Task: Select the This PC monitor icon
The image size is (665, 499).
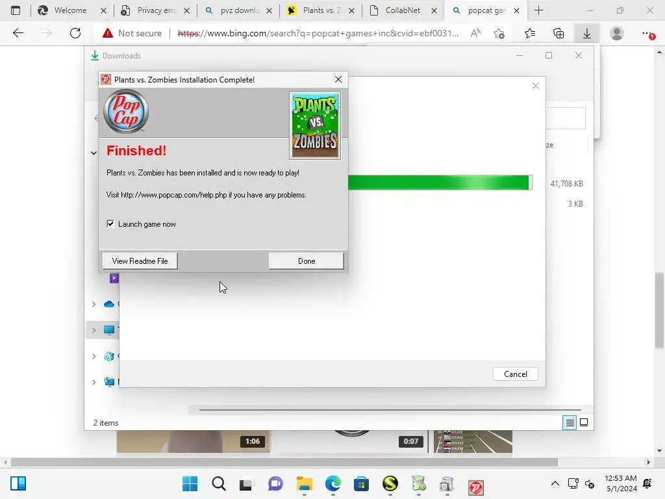Action: point(109,330)
